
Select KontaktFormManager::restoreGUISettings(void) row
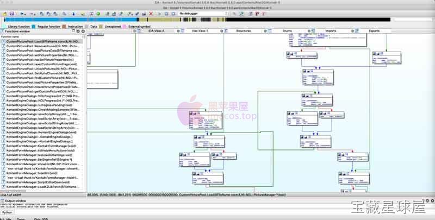(42, 155)
